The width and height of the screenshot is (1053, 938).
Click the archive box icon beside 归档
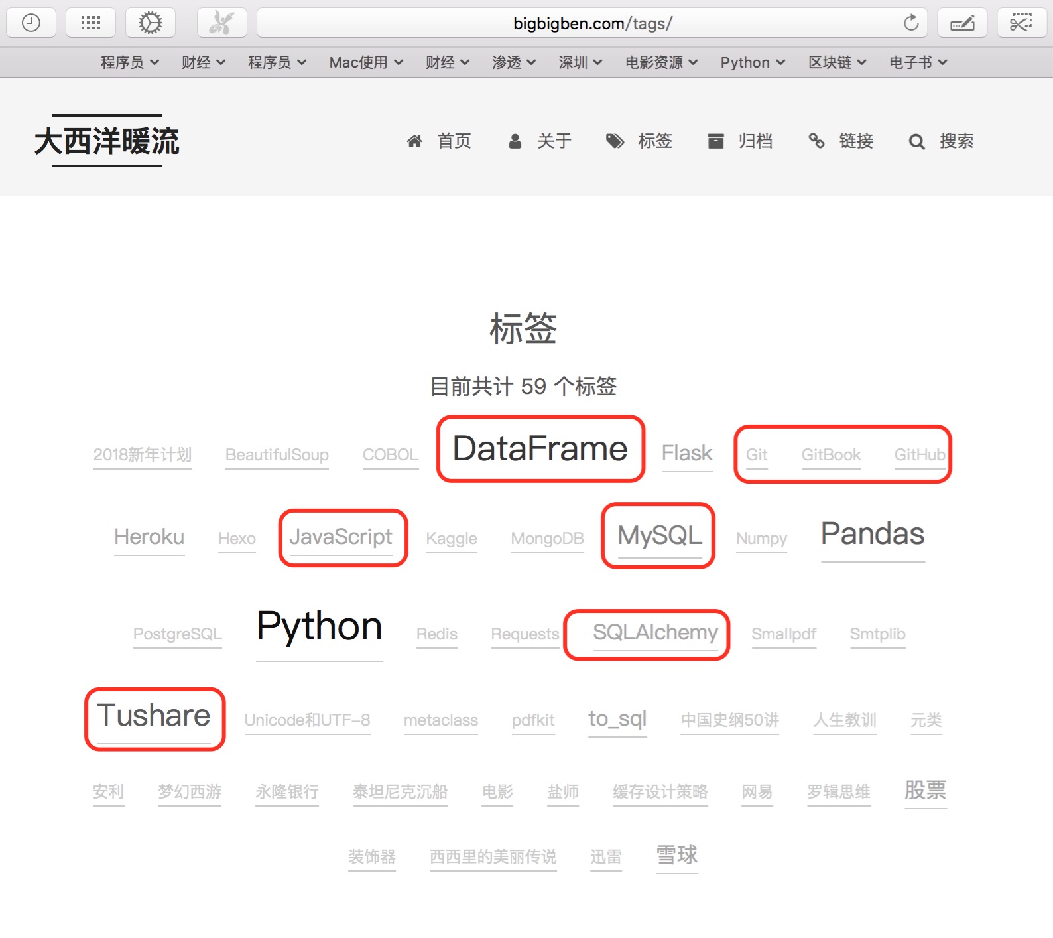[715, 141]
